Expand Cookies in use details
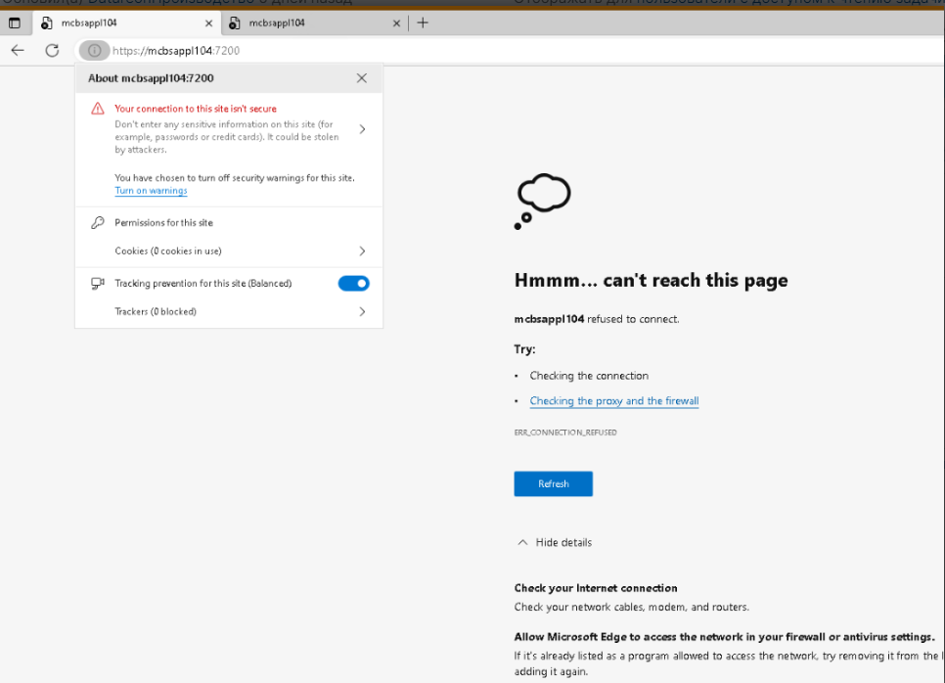 pos(362,251)
